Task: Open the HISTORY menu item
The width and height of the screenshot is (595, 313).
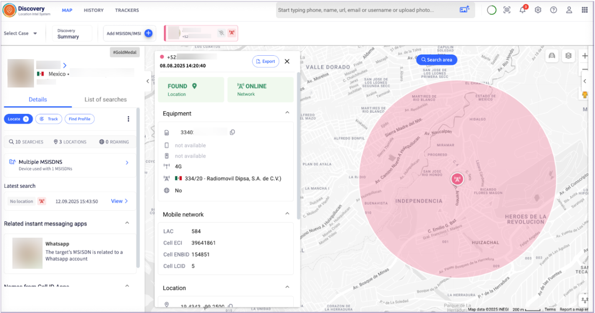Action: pos(94,10)
